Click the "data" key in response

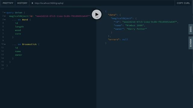(112, 15)
